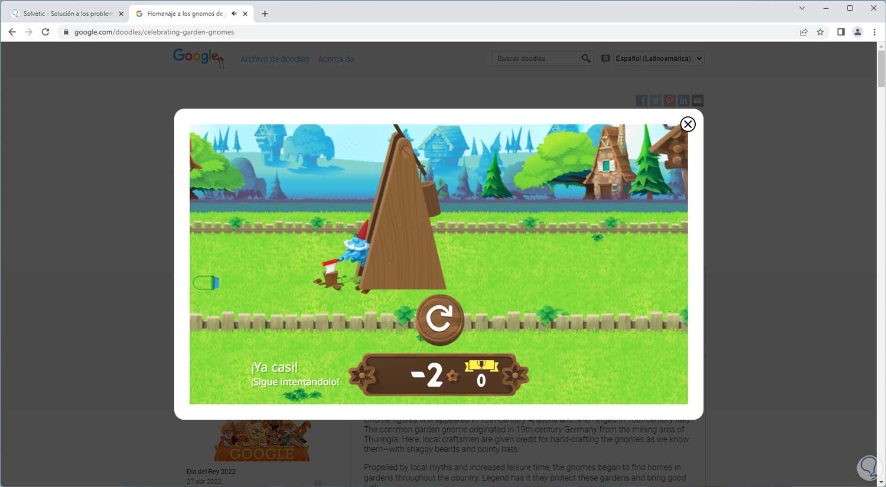The height and width of the screenshot is (487, 886).
Task: Mute the gnomos tab audio
Action: pyautogui.click(x=234, y=14)
